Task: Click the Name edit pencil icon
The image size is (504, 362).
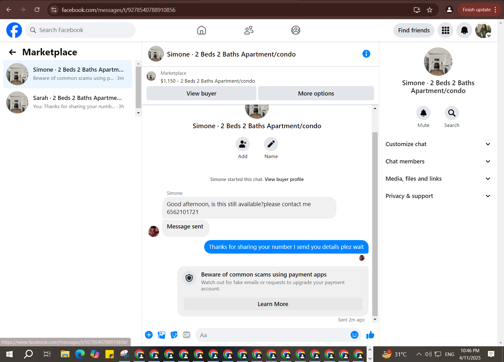Action: click(x=271, y=144)
